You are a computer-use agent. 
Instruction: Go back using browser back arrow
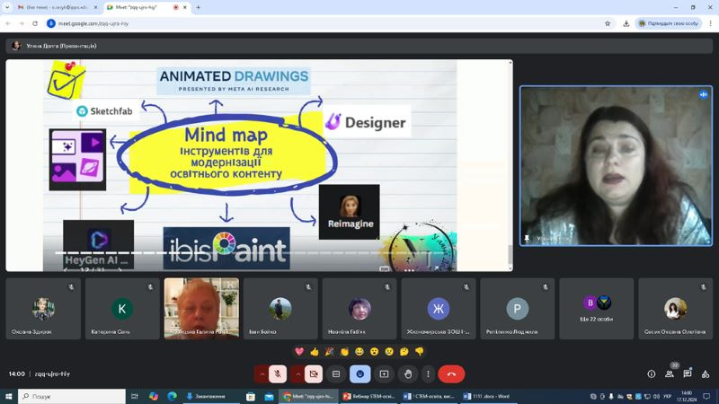8,23
